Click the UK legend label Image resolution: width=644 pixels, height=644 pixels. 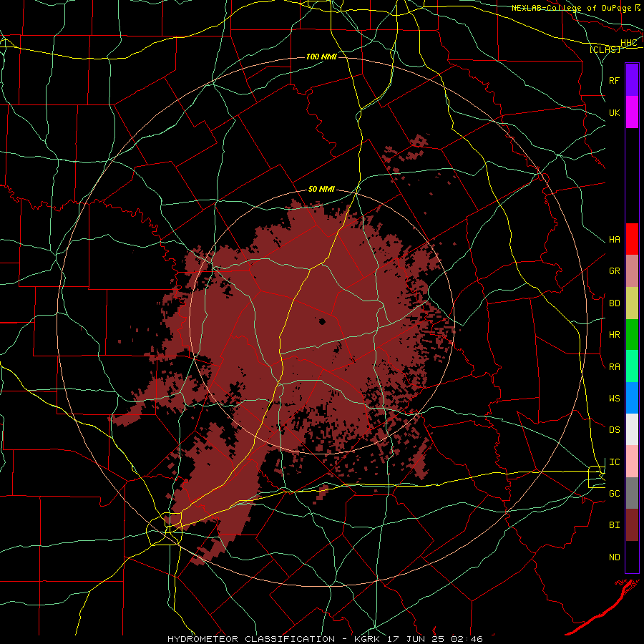[x=615, y=112]
